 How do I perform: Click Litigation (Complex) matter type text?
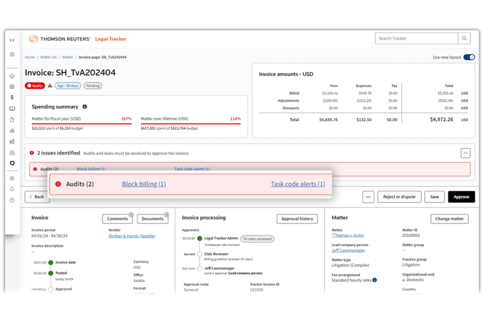pos(350,265)
